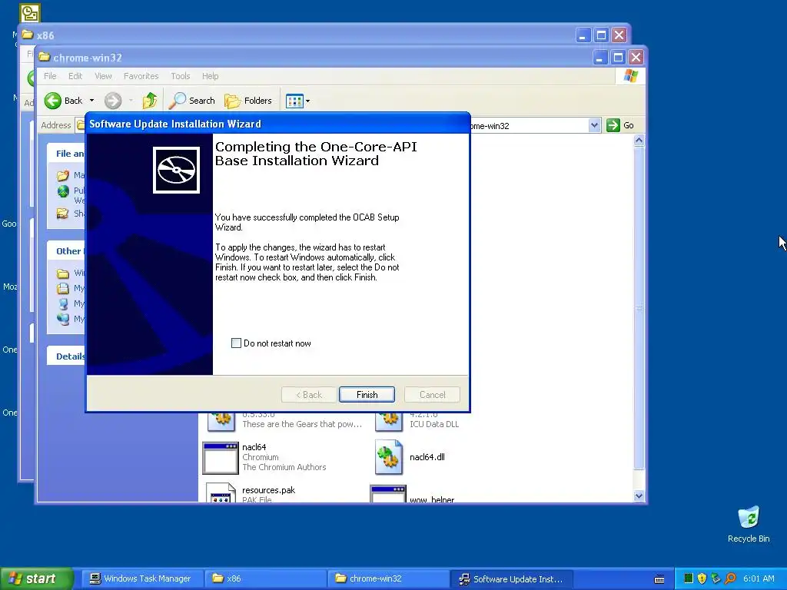787x590 pixels.
Task: Click the keyboard icon on taskbar
Action: point(659,579)
